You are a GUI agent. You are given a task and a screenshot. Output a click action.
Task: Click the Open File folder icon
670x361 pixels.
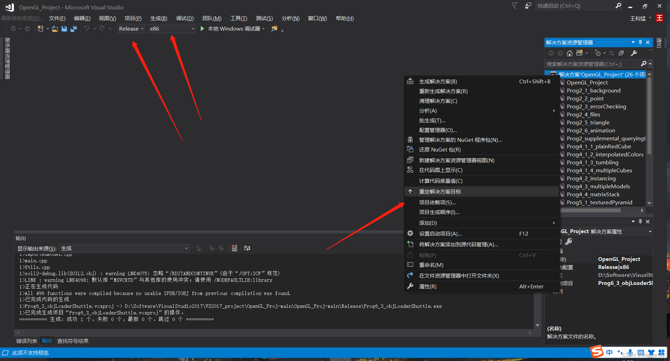point(55,29)
